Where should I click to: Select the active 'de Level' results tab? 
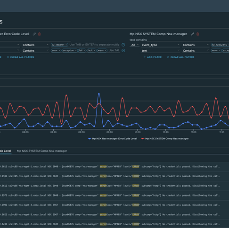click(6, 151)
